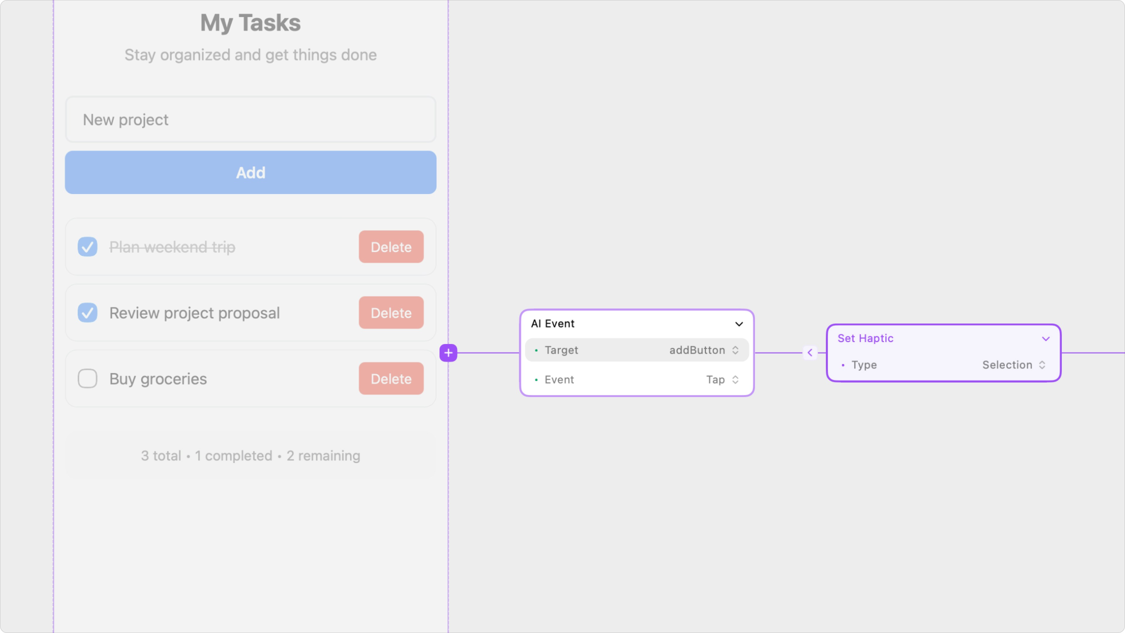Delete the Review project proposal task

[x=391, y=313]
